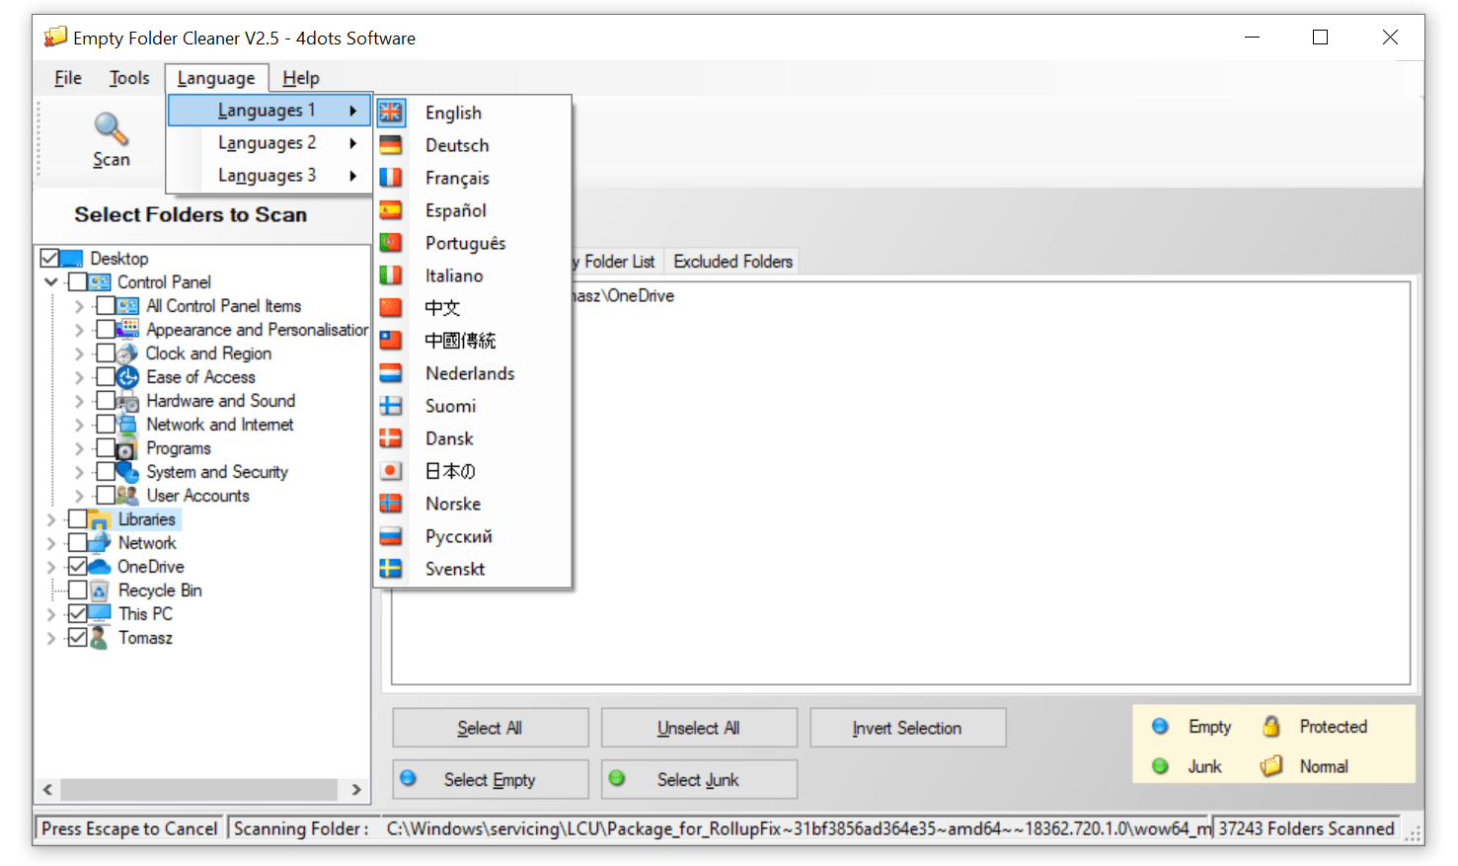1458x866 pixels.
Task: Collapse the Control Panel tree branch
Action: tap(50, 281)
